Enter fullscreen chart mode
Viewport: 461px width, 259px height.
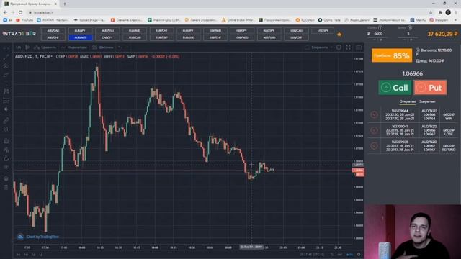tap(348, 47)
